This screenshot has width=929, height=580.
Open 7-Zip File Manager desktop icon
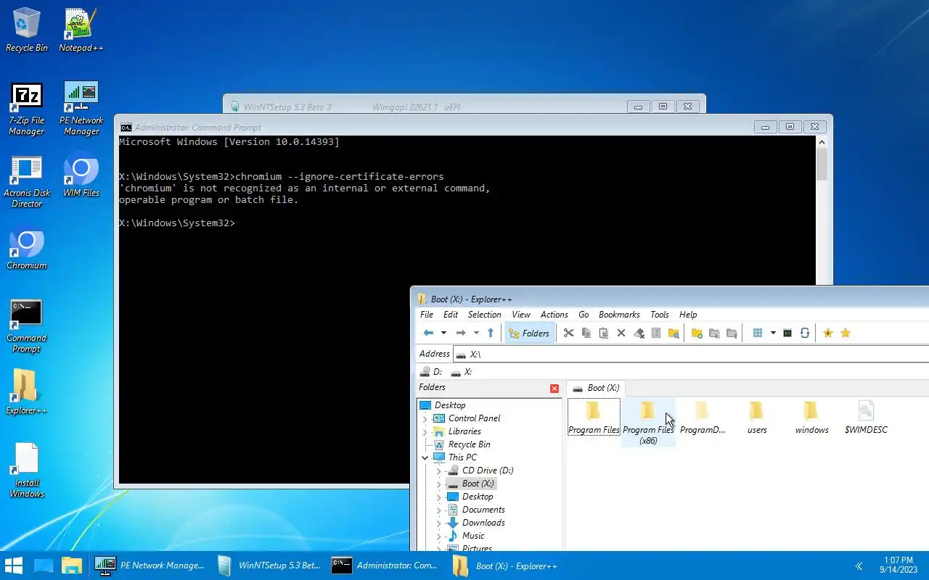(27, 109)
